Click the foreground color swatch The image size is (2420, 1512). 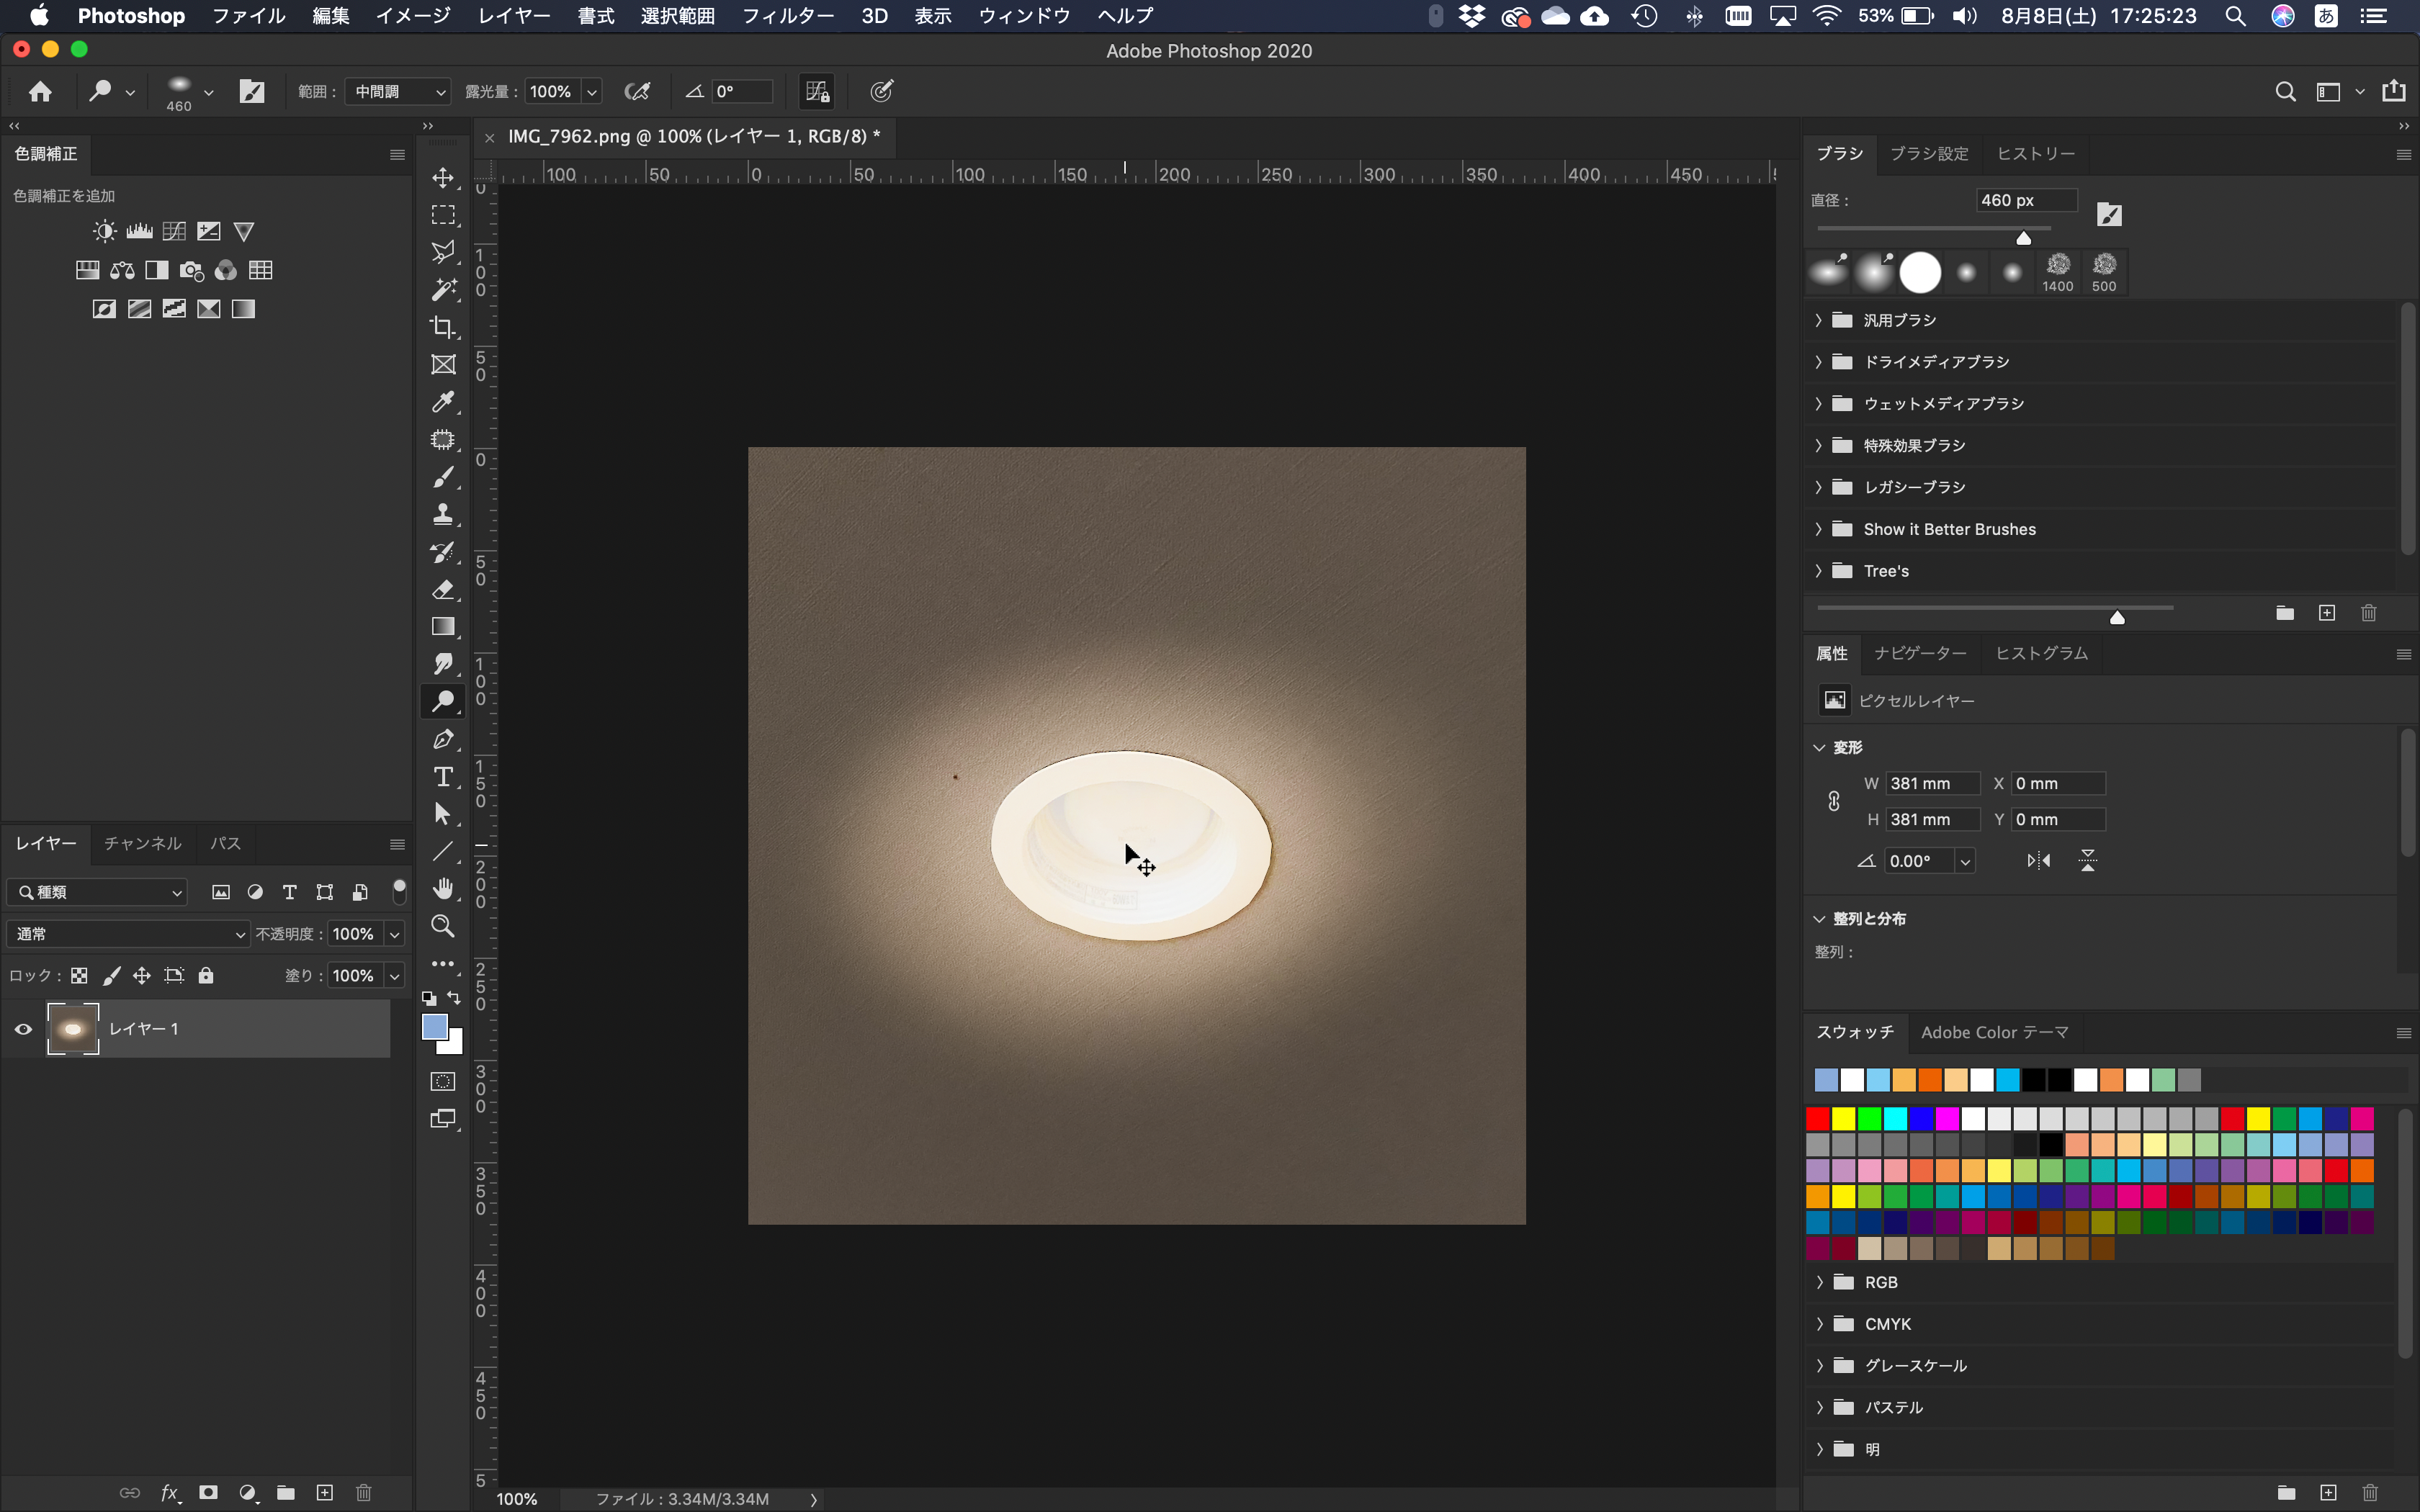435,1026
